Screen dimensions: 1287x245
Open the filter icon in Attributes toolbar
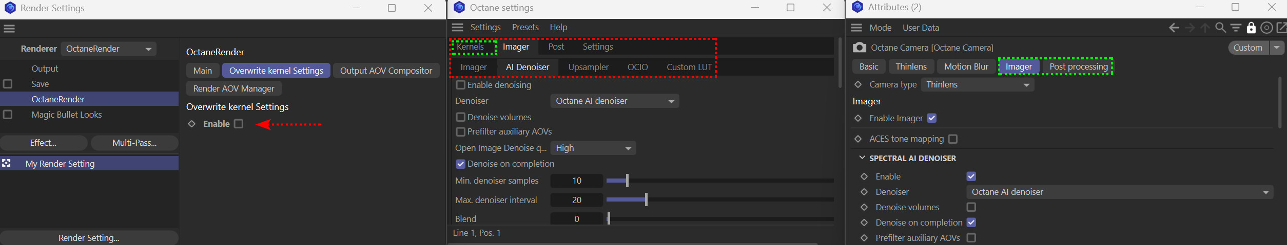[x=1236, y=28]
